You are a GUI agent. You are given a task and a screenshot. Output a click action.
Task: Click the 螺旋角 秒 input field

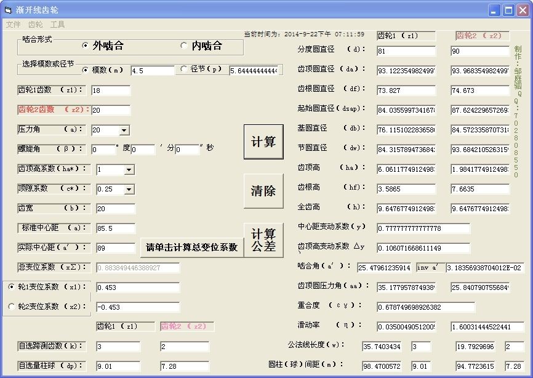[187, 150]
